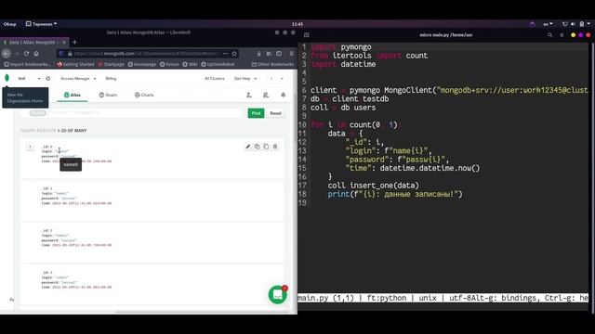The height and width of the screenshot is (334, 595).
Task: Open the Обзор activities overview
Action: click(x=10, y=24)
